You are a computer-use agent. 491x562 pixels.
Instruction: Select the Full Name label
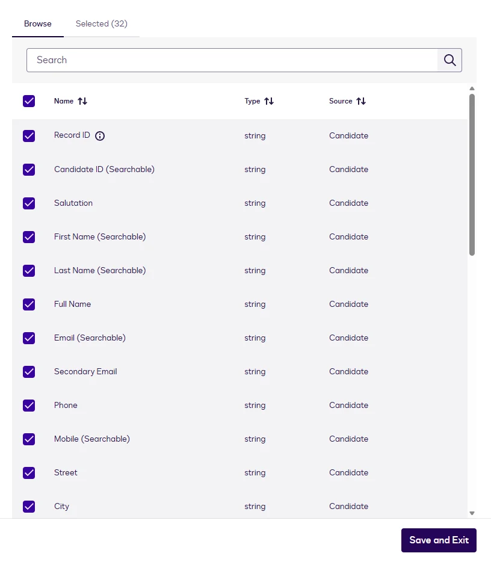[x=72, y=304]
